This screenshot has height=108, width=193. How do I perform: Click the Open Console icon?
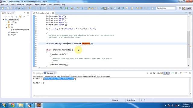click(181, 73)
